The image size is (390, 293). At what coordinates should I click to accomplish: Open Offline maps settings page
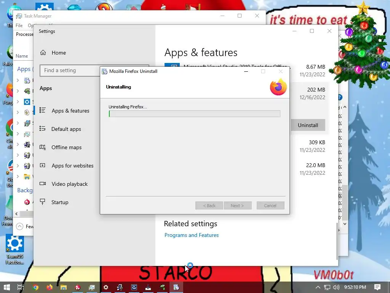click(61, 147)
